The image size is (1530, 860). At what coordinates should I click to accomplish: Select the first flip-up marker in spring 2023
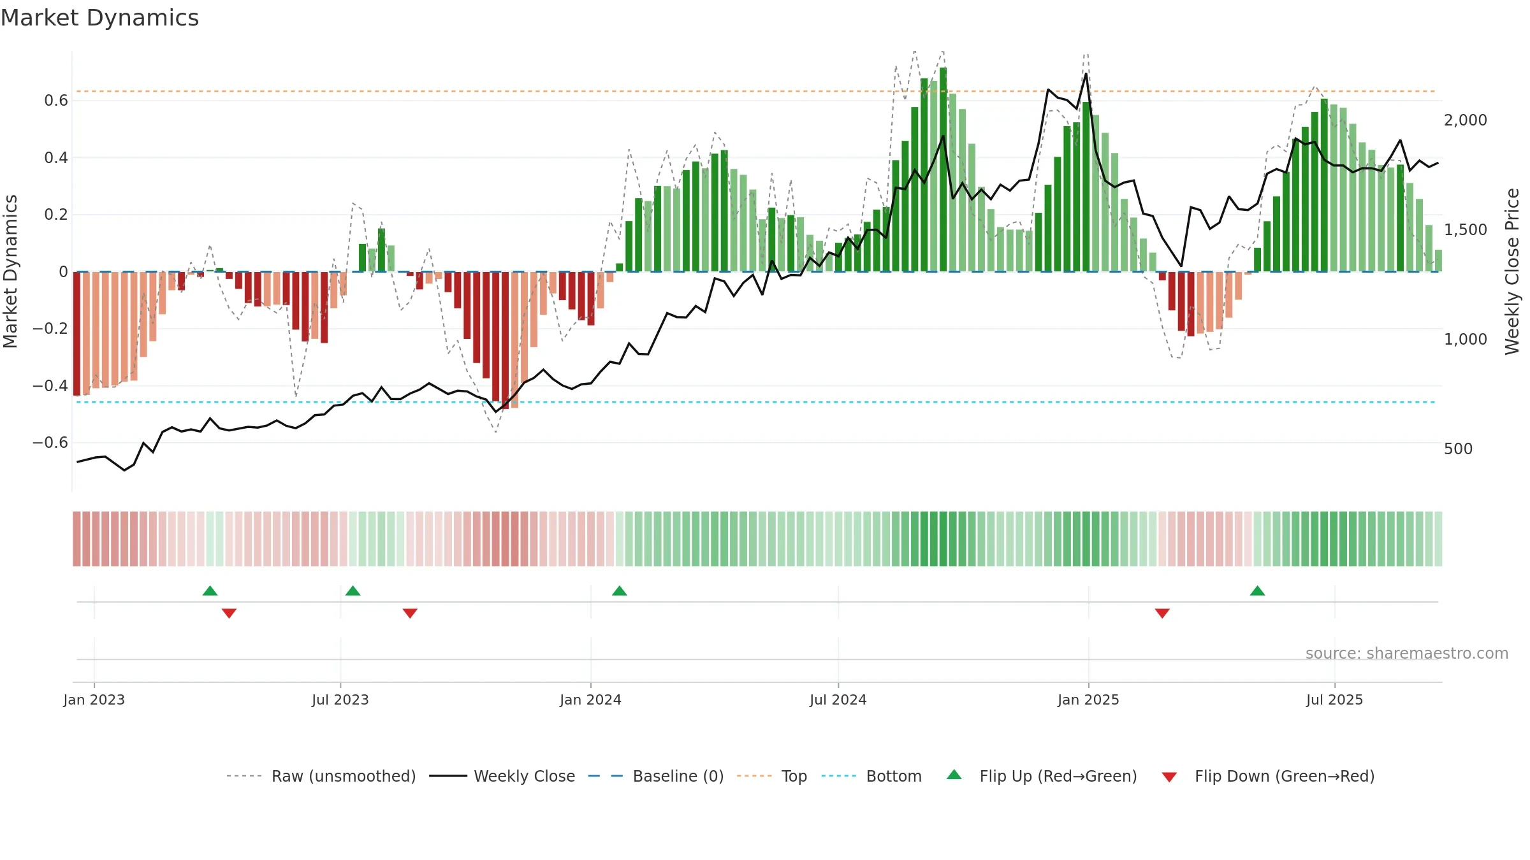[x=210, y=591]
